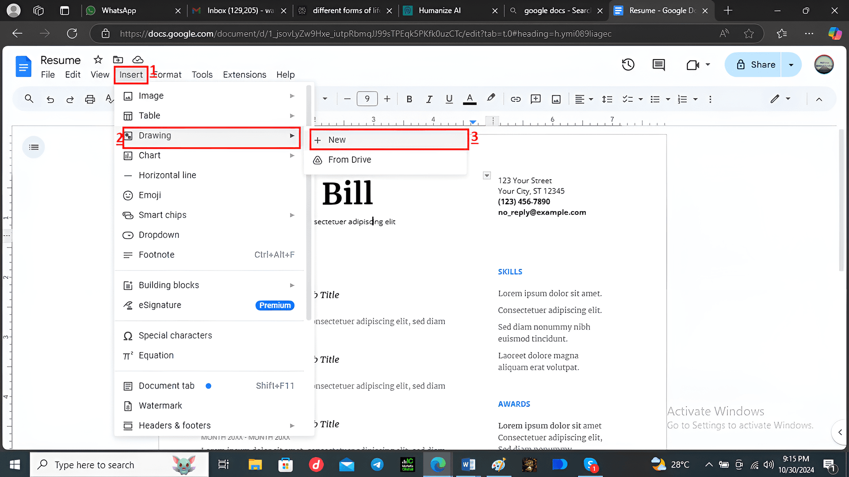The height and width of the screenshot is (477, 849).
Task: Open the highlight color pen
Action: [491, 99]
